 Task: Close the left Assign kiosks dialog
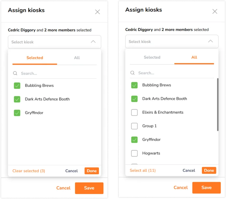98,12
